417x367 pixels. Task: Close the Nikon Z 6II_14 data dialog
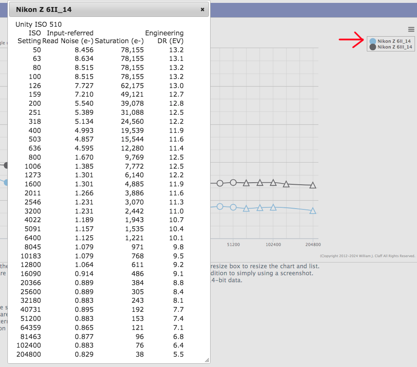tap(202, 9)
